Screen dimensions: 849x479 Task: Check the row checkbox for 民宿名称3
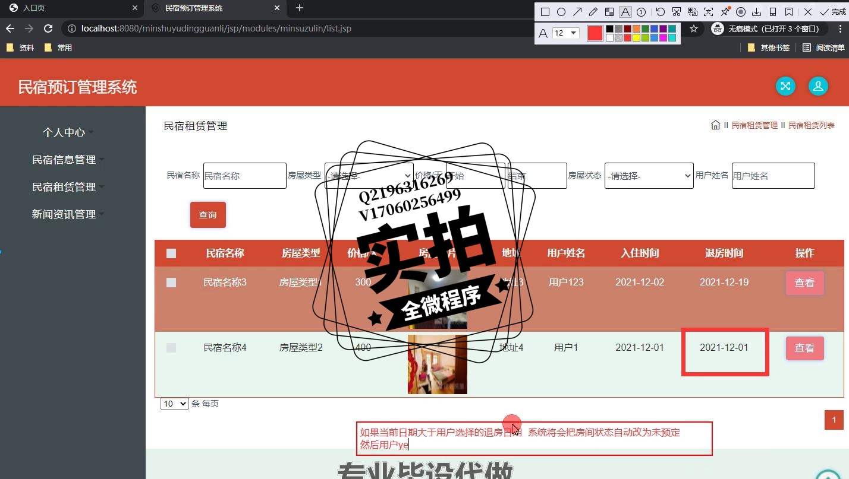[x=171, y=283]
